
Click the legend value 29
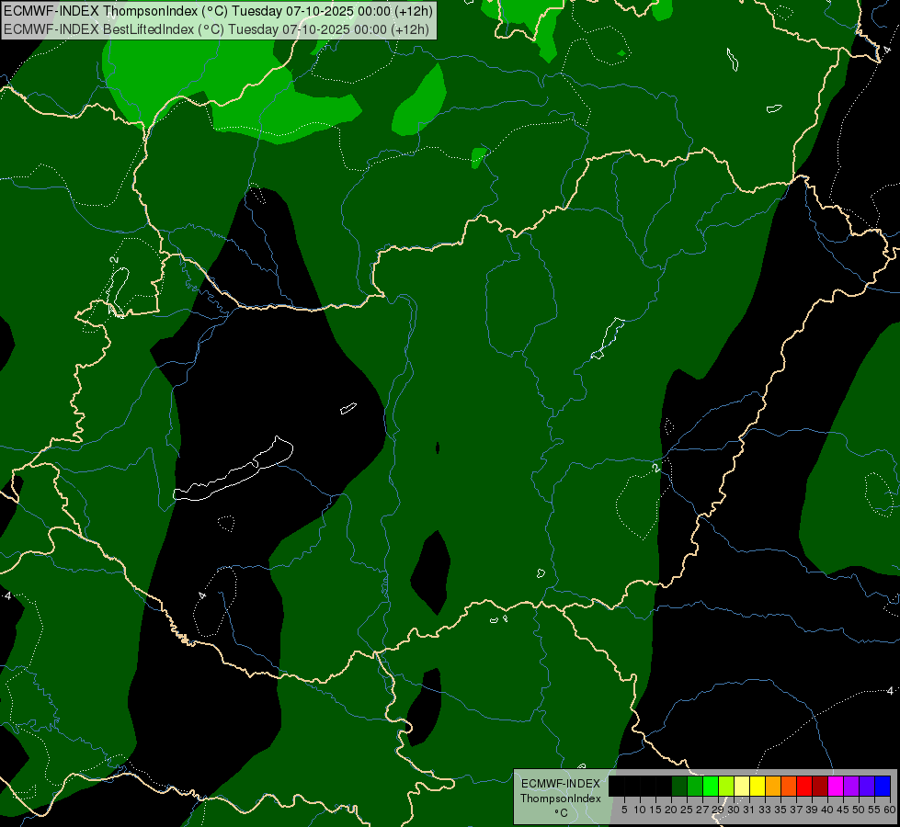pyautogui.click(x=717, y=810)
